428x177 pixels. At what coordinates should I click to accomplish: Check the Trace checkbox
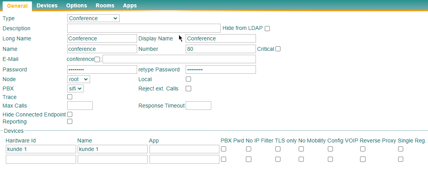(70, 97)
